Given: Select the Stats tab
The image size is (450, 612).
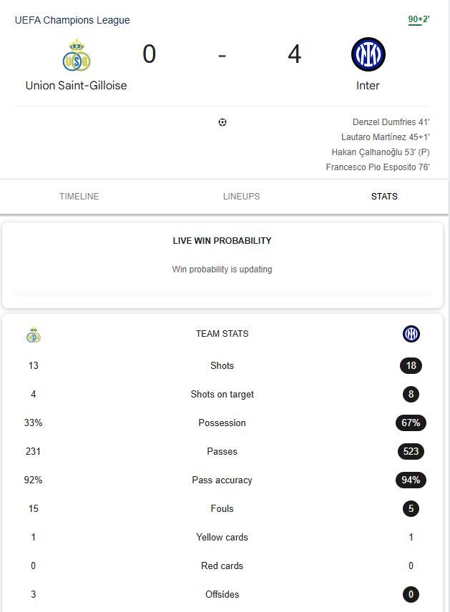Looking at the screenshot, I should point(384,196).
